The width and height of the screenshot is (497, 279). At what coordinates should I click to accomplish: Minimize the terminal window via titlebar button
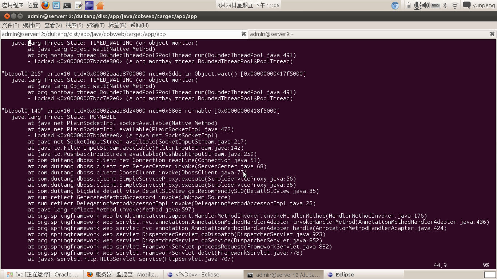point(13,16)
